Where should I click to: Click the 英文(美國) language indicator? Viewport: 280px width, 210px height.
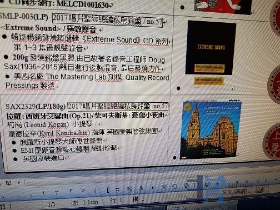[234, 192]
